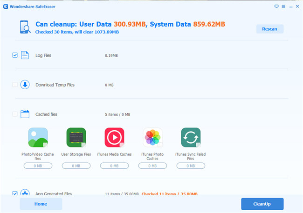Image resolution: width=303 pixels, height=213 pixels.
Task: Click the Wondershare SafeEraser logo icon
Action: tap(6, 7)
